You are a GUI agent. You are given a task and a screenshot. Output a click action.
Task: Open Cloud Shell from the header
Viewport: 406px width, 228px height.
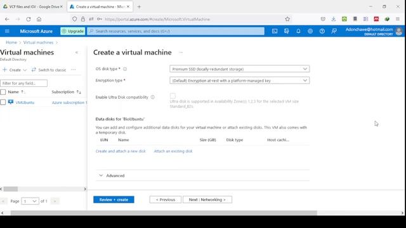(275, 31)
